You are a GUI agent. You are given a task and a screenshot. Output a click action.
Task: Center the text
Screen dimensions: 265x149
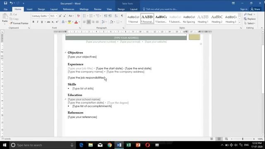[89, 22]
